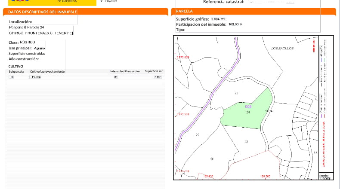Click the PARCELA section header
The image size is (340, 189).
184,11
